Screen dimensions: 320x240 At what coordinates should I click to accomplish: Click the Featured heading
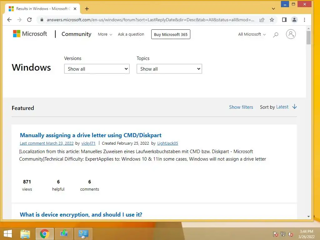coord(23,108)
